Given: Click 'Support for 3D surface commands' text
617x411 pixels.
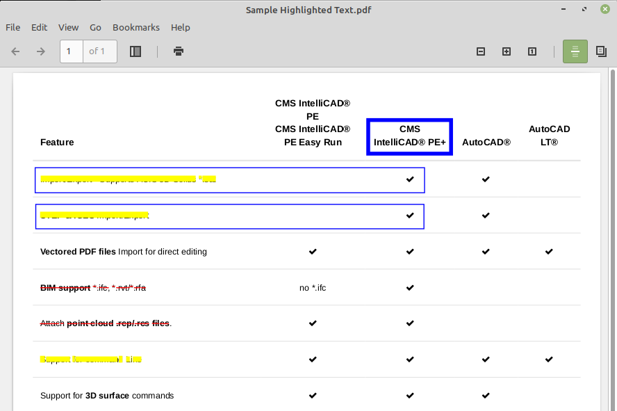Looking at the screenshot, I should (107, 396).
